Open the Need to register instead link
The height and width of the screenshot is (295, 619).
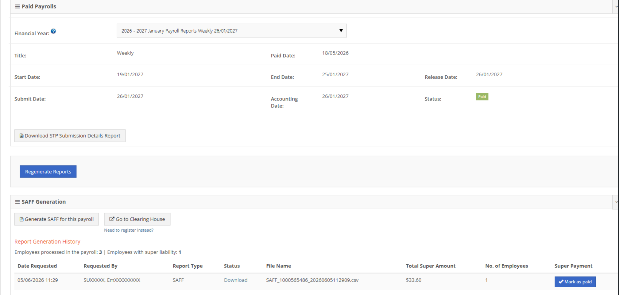coord(129,230)
